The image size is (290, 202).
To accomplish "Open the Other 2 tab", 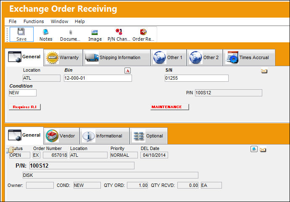I will (204, 57).
